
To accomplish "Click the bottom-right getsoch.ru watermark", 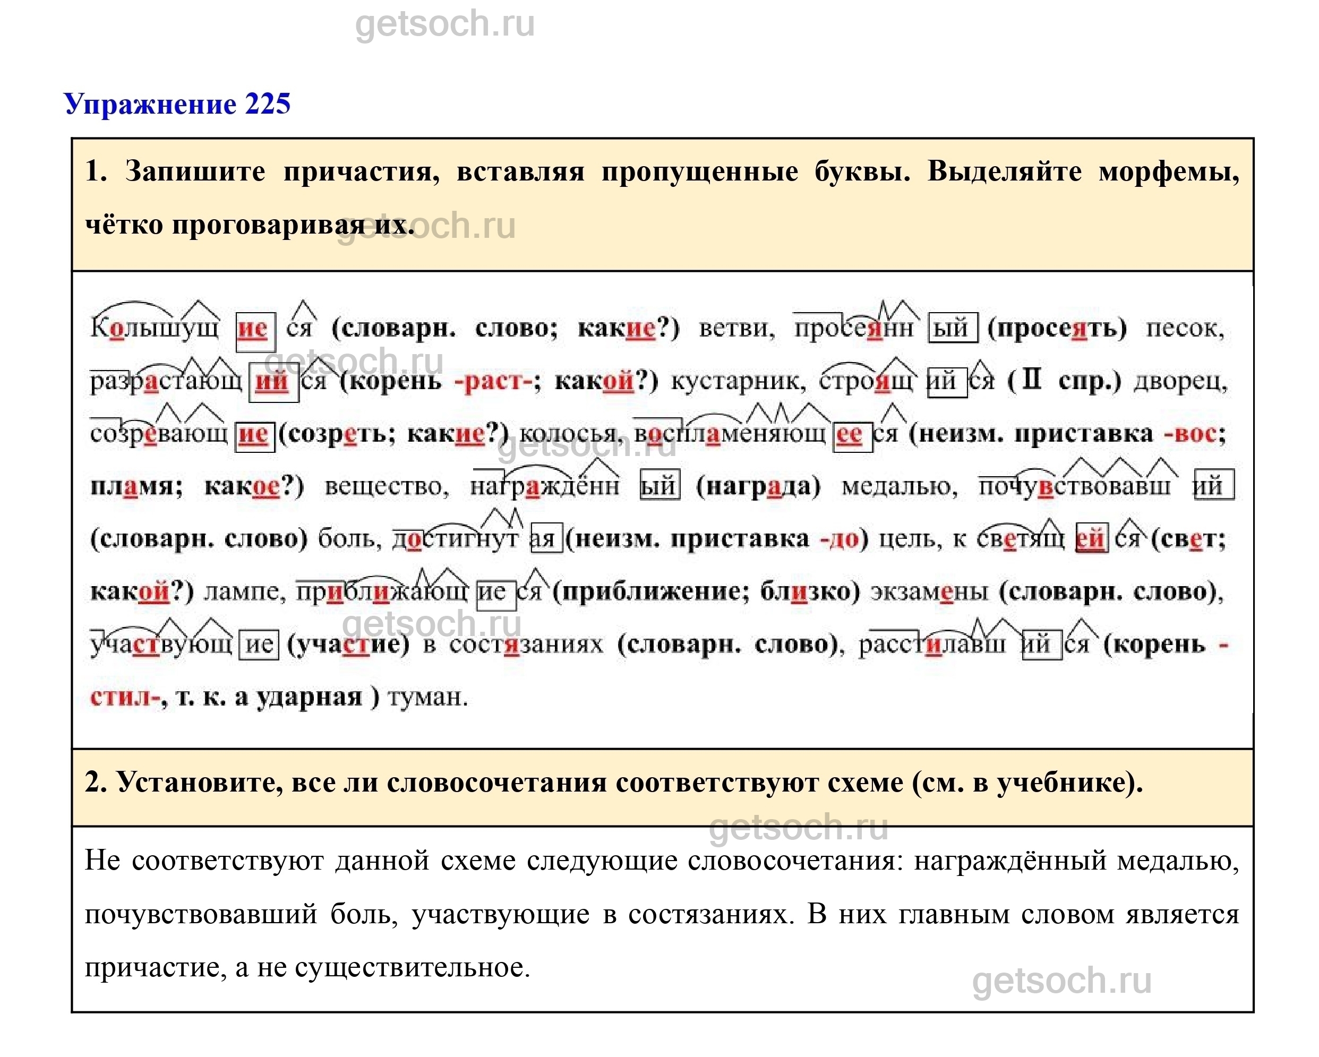I will click(1061, 981).
